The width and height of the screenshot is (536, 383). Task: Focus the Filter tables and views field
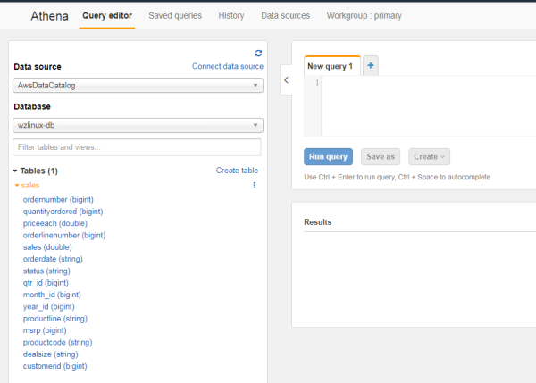[x=138, y=147]
